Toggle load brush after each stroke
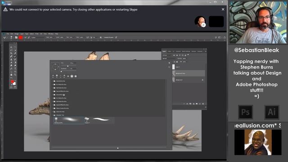Screen dimensions: 288x162 tap(25, 37)
